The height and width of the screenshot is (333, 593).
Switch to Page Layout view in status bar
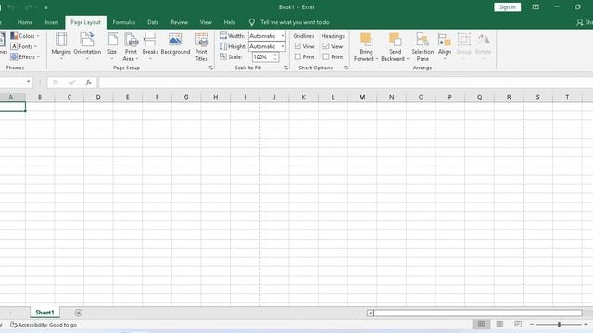499,324
